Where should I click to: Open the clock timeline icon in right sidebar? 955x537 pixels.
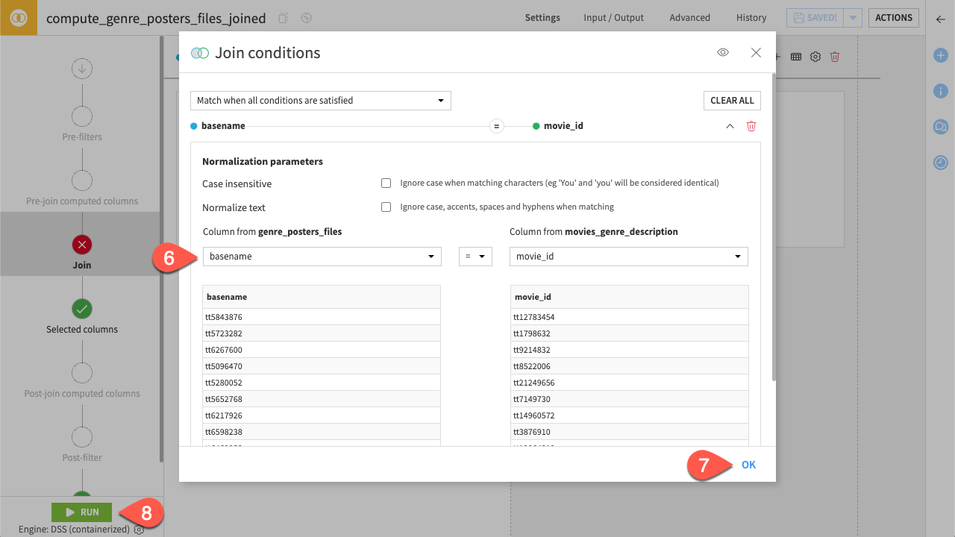point(941,163)
